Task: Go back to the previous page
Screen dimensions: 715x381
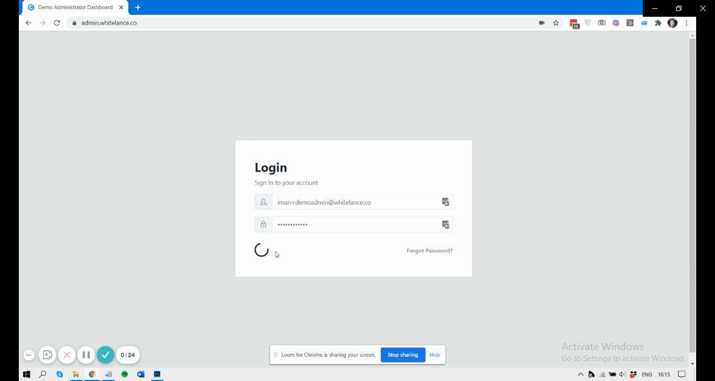Action: click(28, 23)
